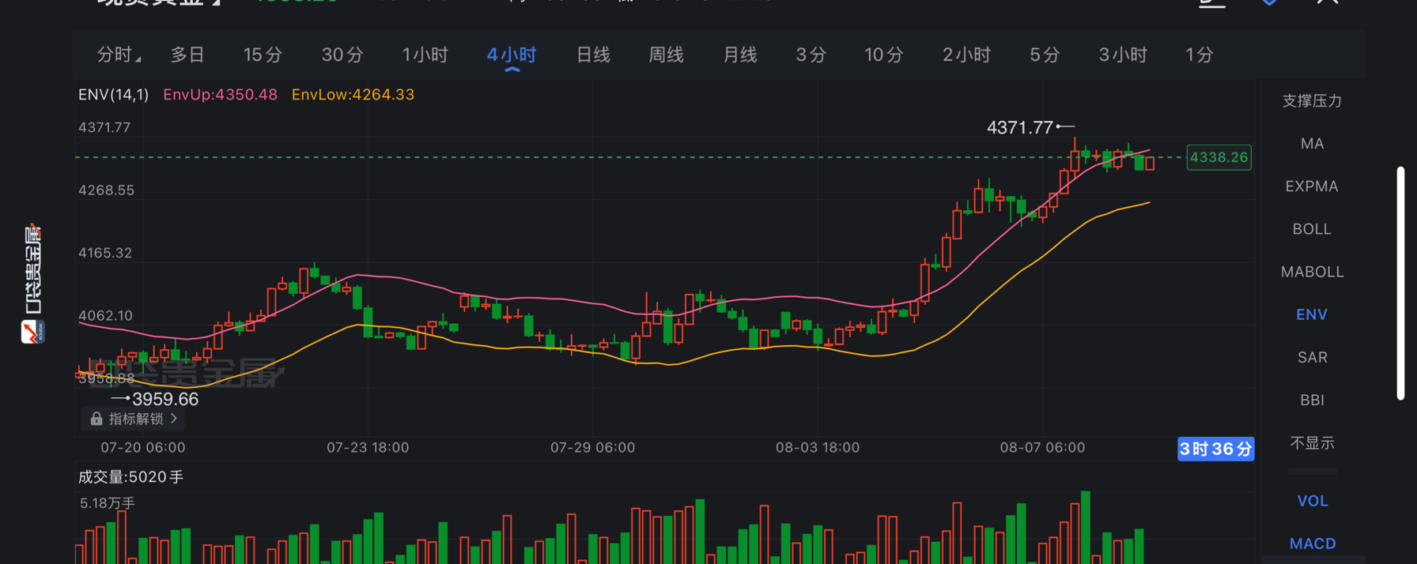Screen dimensions: 1417x564
Task: Select 不显示 to hide main indicators
Action: coord(1312,443)
